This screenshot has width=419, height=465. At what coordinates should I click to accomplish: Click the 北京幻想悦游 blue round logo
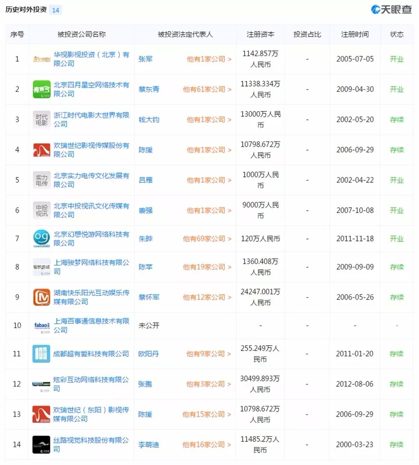coord(41,239)
